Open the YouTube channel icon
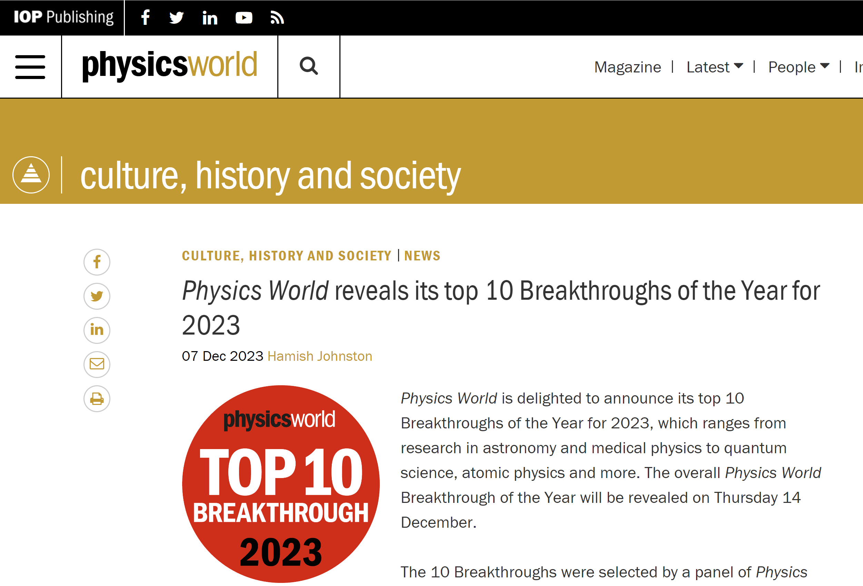The image size is (863, 586). pos(244,18)
